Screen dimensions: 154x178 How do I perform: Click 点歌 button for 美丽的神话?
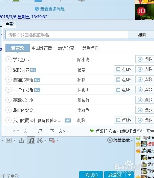(x=145, y=80)
